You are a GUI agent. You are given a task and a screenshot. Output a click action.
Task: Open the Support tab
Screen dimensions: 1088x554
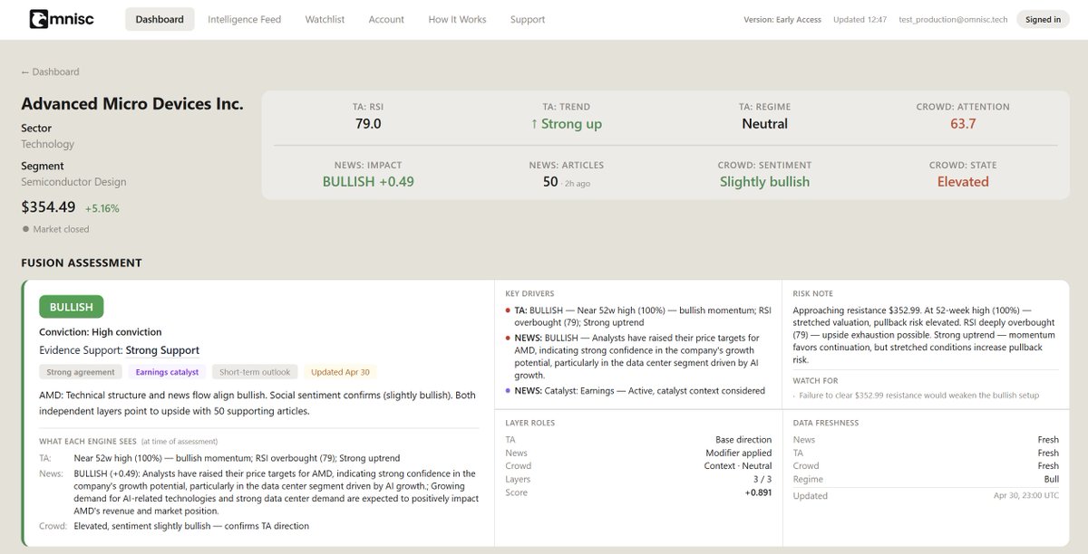tap(528, 19)
